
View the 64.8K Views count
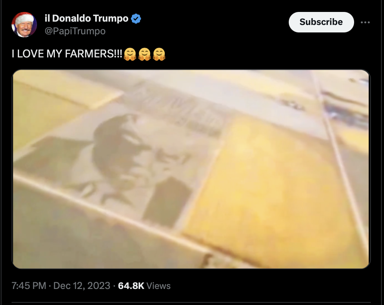(144, 286)
